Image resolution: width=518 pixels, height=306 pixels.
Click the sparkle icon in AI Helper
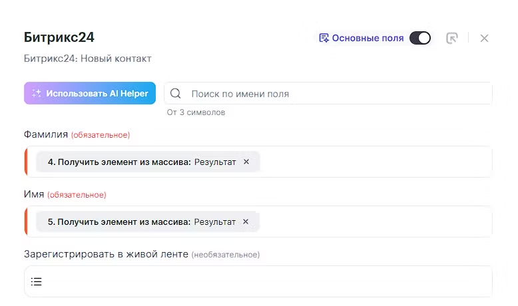[37, 94]
